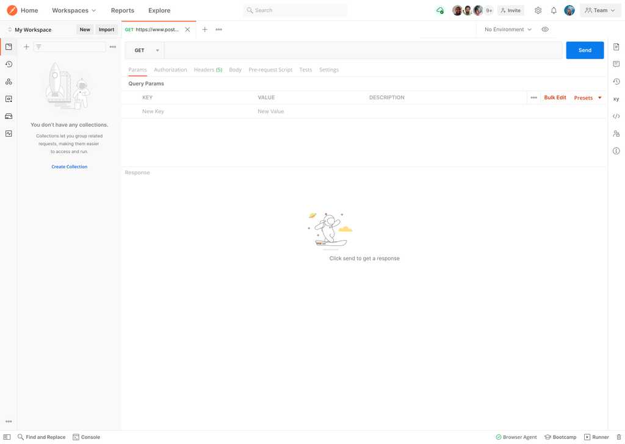
Task: Toggle the sidebar with status bar icon
Action: tap(7, 437)
